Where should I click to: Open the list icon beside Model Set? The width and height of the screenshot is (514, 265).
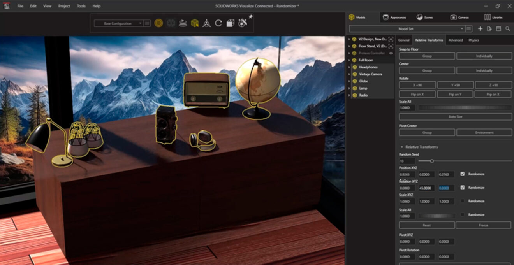click(469, 29)
